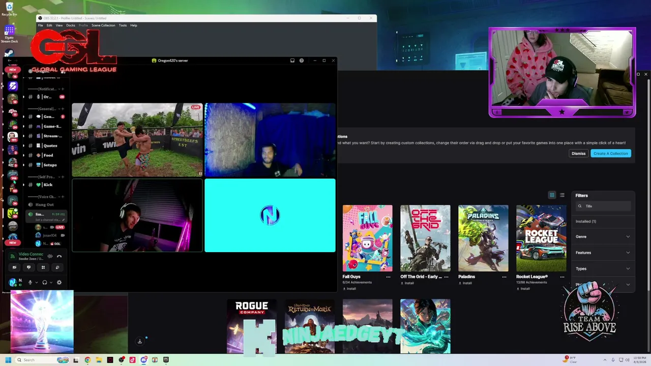This screenshot has width=651, height=366.
Task: Install Fall Guys
Action: [x=349, y=289]
